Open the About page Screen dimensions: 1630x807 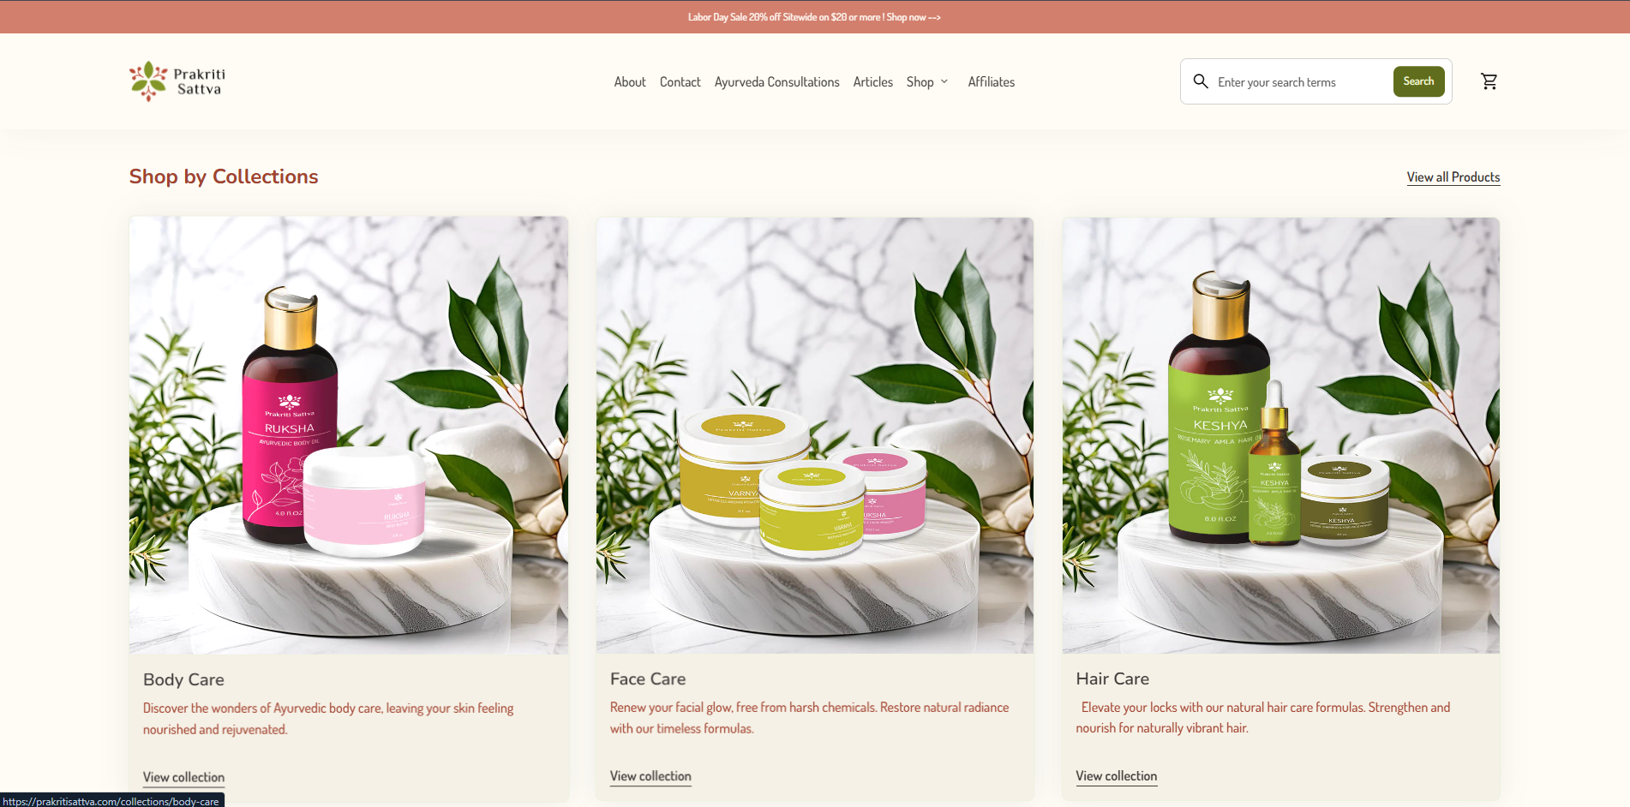[x=630, y=81]
